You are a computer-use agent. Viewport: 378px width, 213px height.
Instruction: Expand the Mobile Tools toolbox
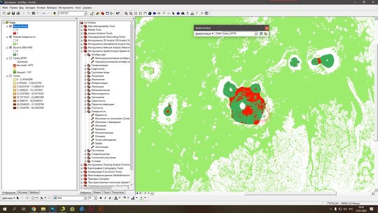tap(82, 30)
